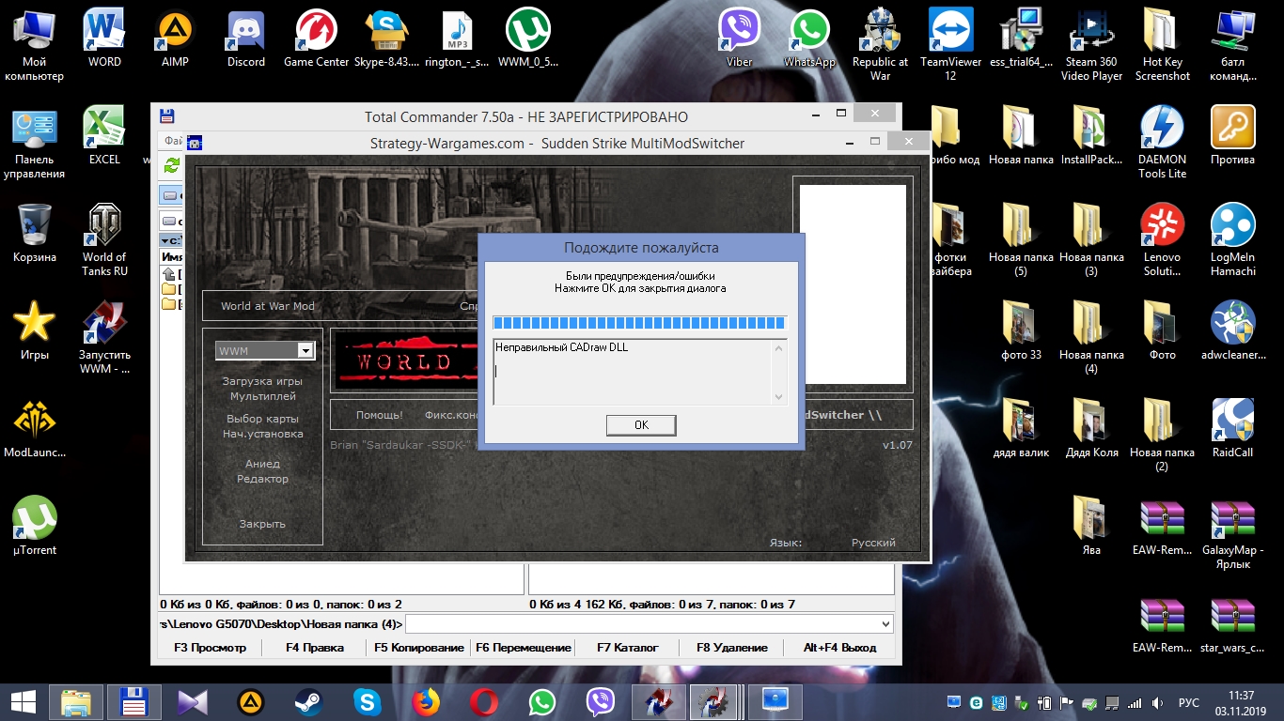The height and width of the screenshot is (721, 1284).
Task: Open Игры star desktop icon
Action: [34, 330]
